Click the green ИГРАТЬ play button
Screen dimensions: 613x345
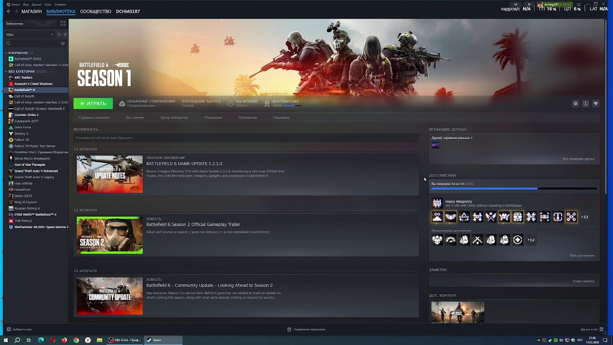coord(93,103)
